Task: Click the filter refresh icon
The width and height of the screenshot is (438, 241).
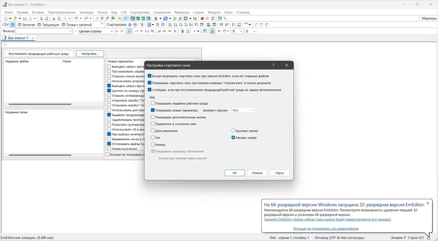Action: click(117, 31)
